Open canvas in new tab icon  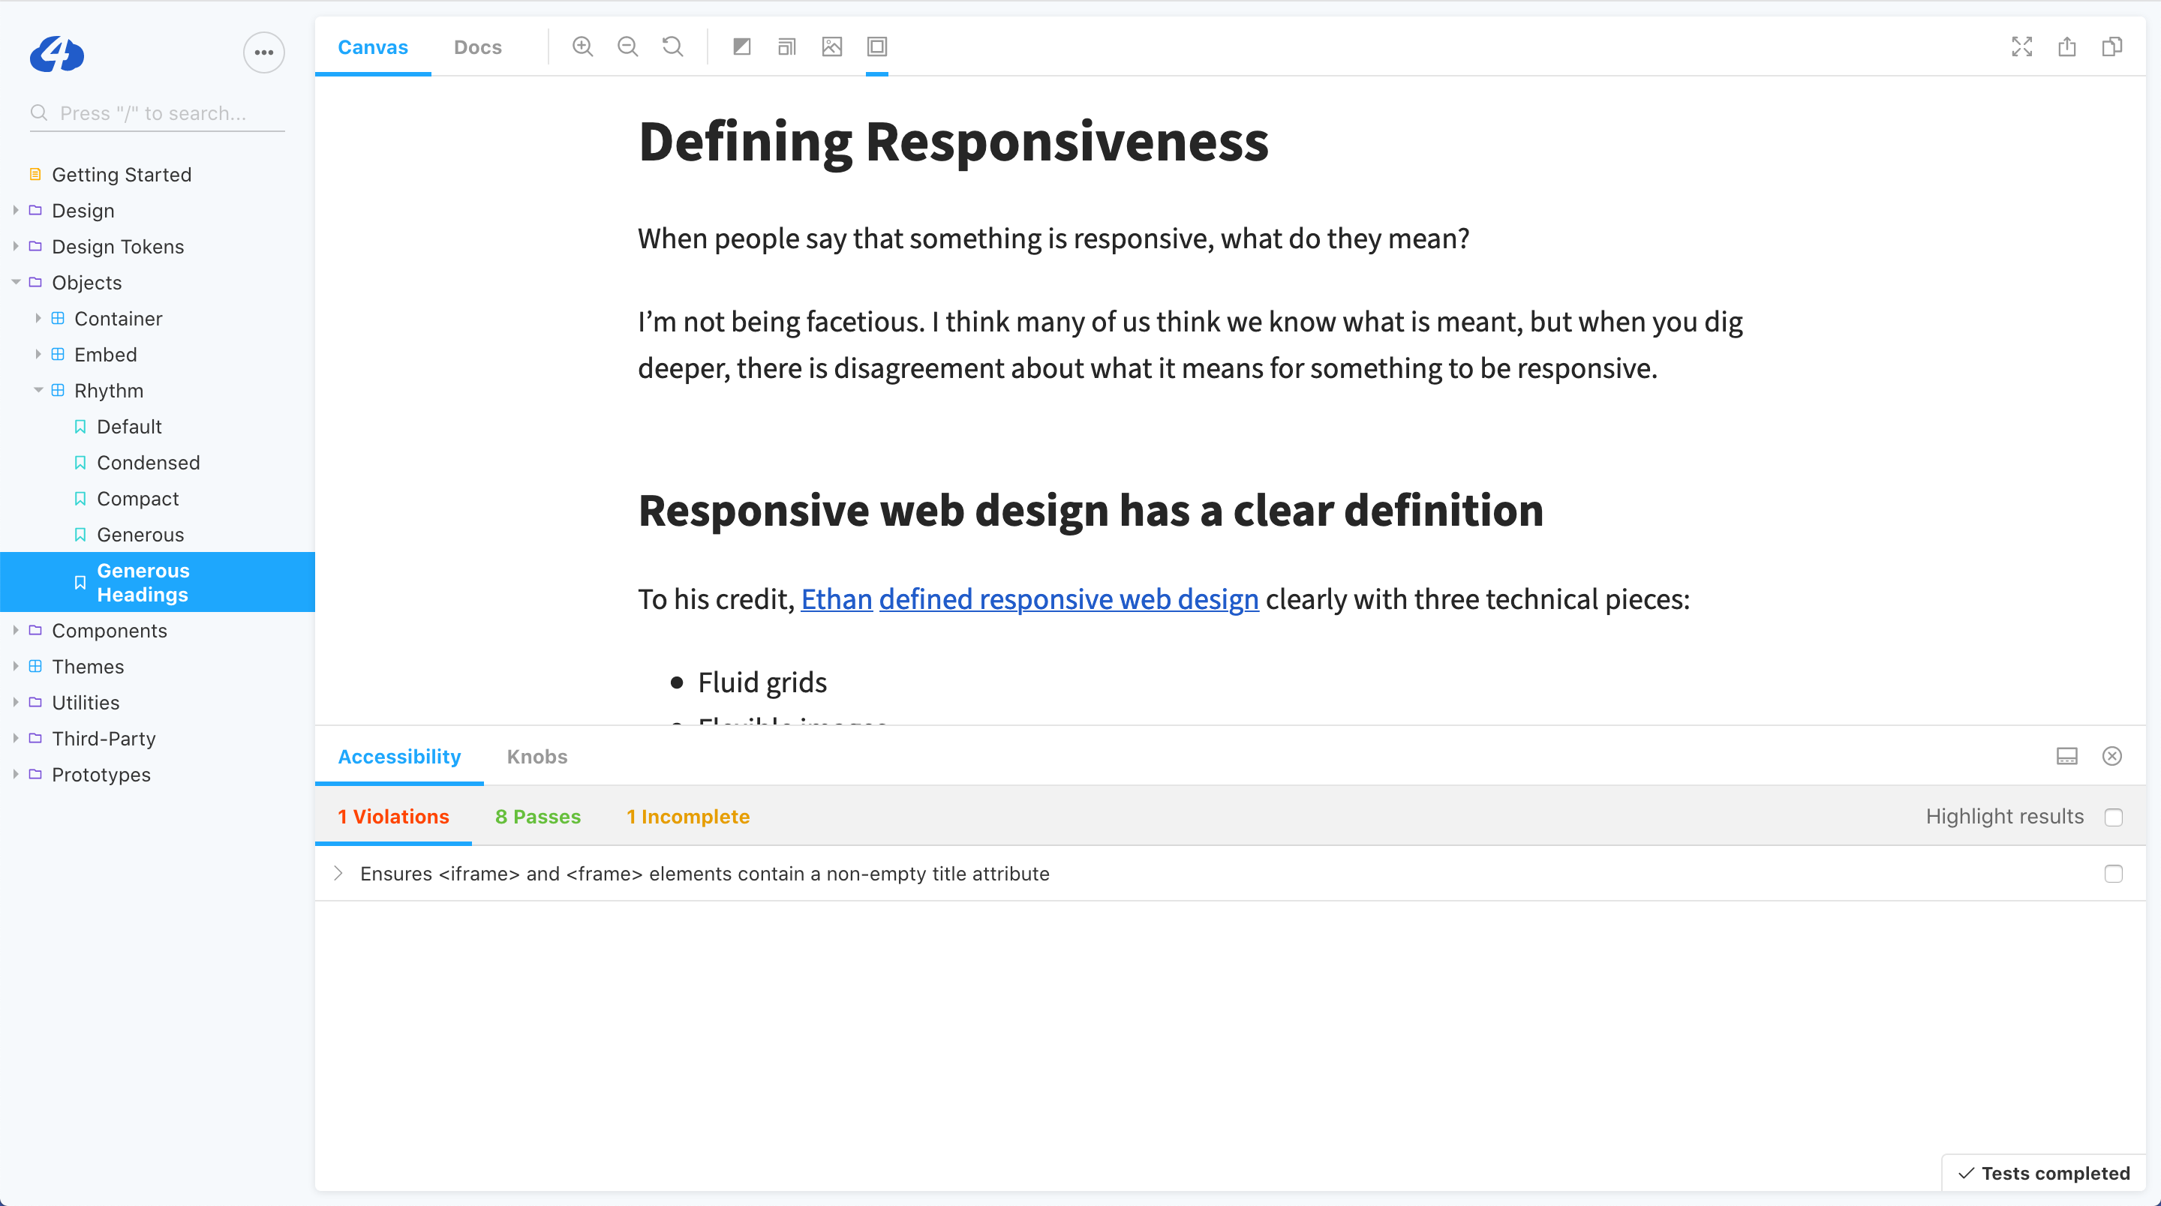pos(2067,47)
